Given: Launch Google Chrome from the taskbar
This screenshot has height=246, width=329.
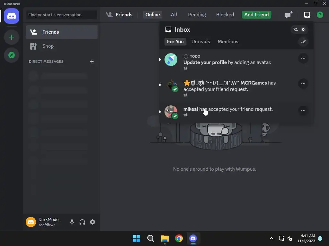Looking at the screenshot, I should [179, 238].
